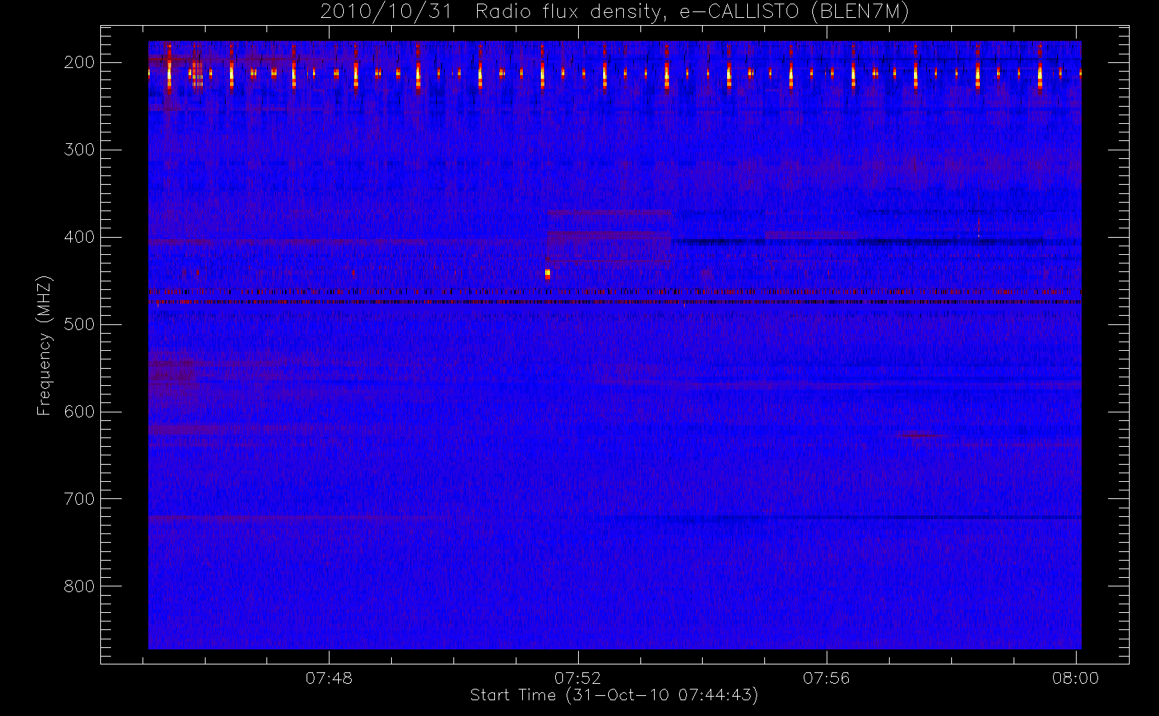The image size is (1159, 716).
Task: Click the 400 frequency tick label
Action: [79, 237]
